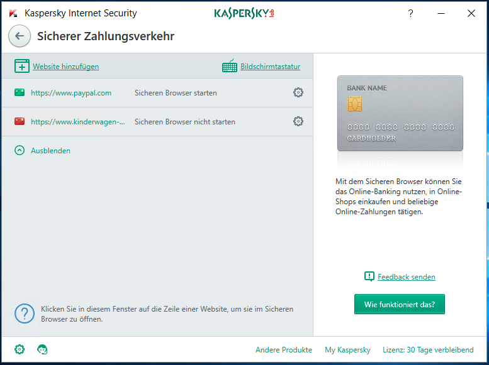
Task: Click the Website hinzufügen plus icon
Action: pyautogui.click(x=22, y=66)
